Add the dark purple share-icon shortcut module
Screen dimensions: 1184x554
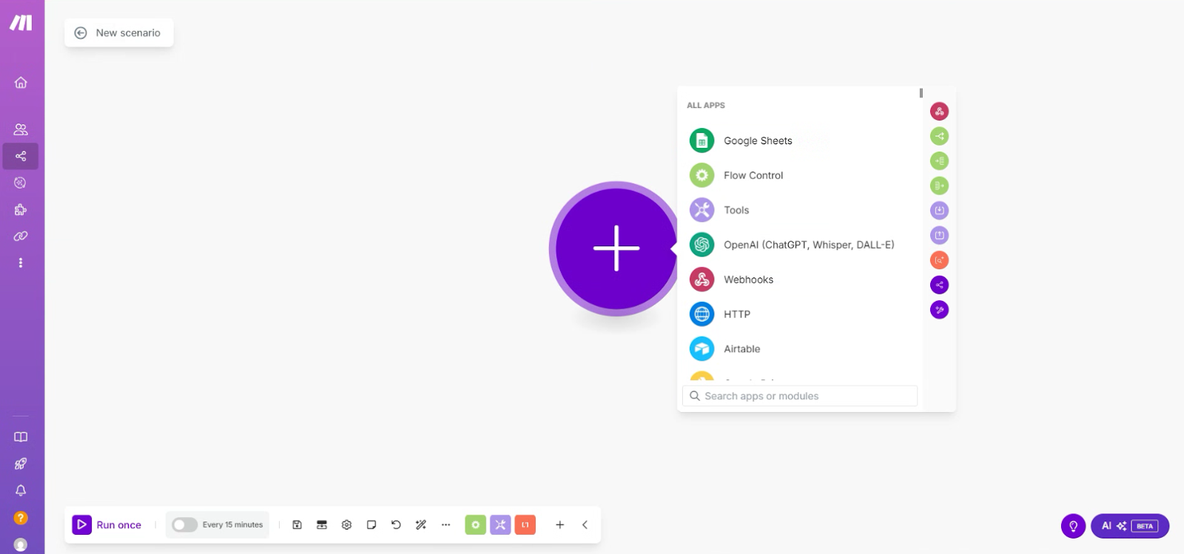pyautogui.click(x=939, y=285)
